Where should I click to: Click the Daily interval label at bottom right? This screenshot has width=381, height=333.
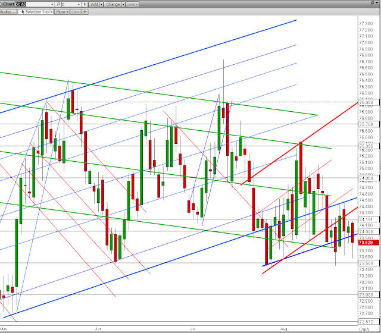click(364, 329)
